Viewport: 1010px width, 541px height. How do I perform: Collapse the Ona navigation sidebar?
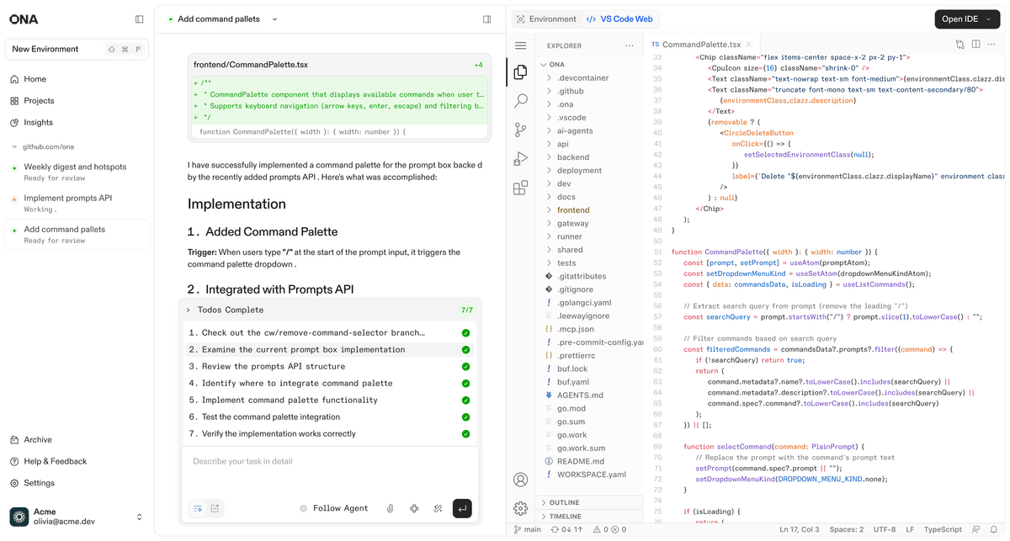pos(138,19)
